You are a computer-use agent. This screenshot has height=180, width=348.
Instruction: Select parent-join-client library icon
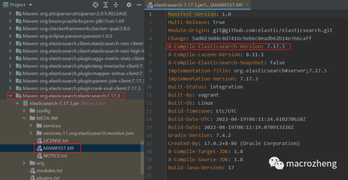pyautogui.click(x=19, y=81)
